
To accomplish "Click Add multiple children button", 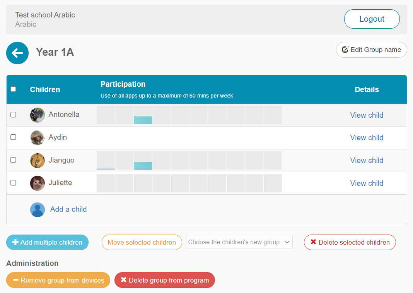I will coord(47,242).
